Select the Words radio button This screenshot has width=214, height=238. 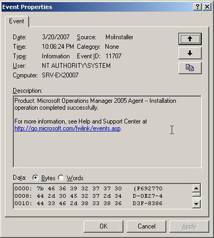[x=61, y=178]
